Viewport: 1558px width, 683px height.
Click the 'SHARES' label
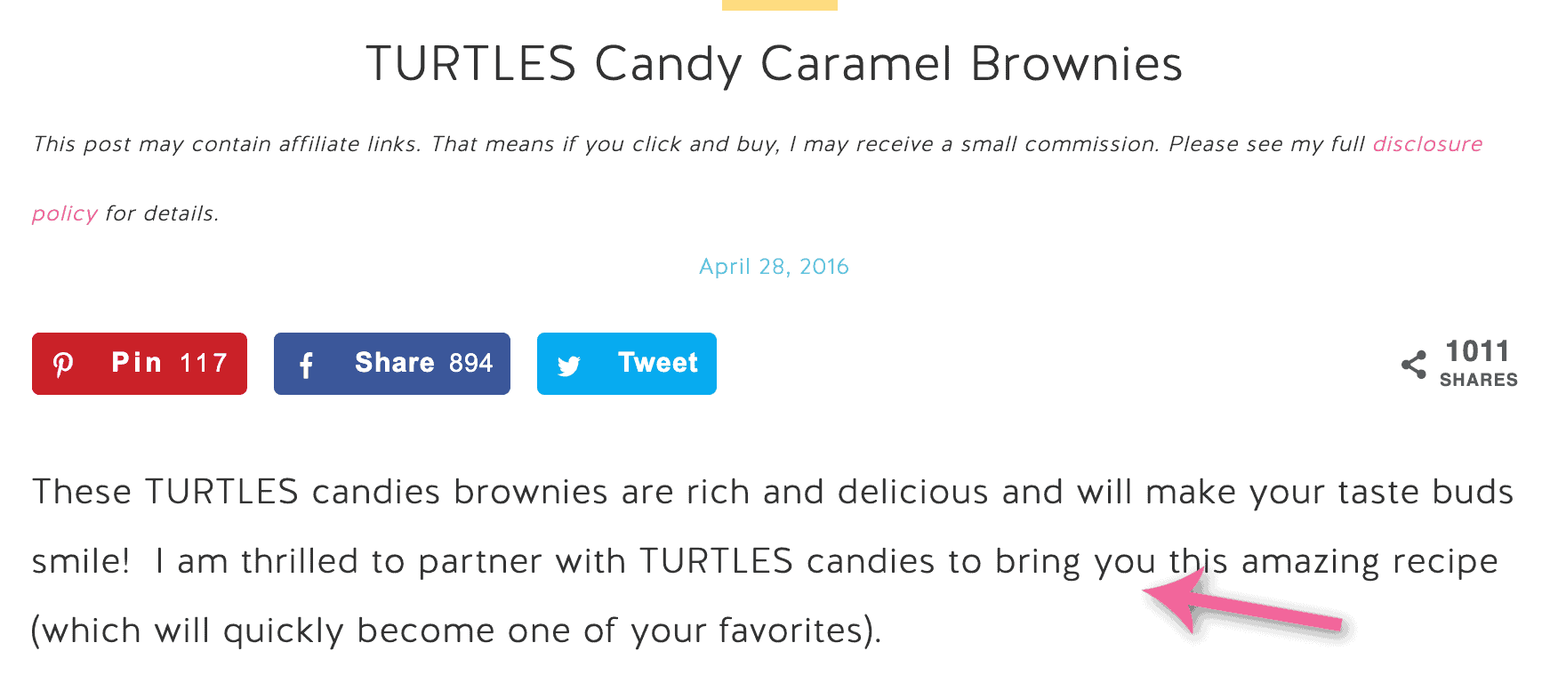pyautogui.click(x=1479, y=380)
